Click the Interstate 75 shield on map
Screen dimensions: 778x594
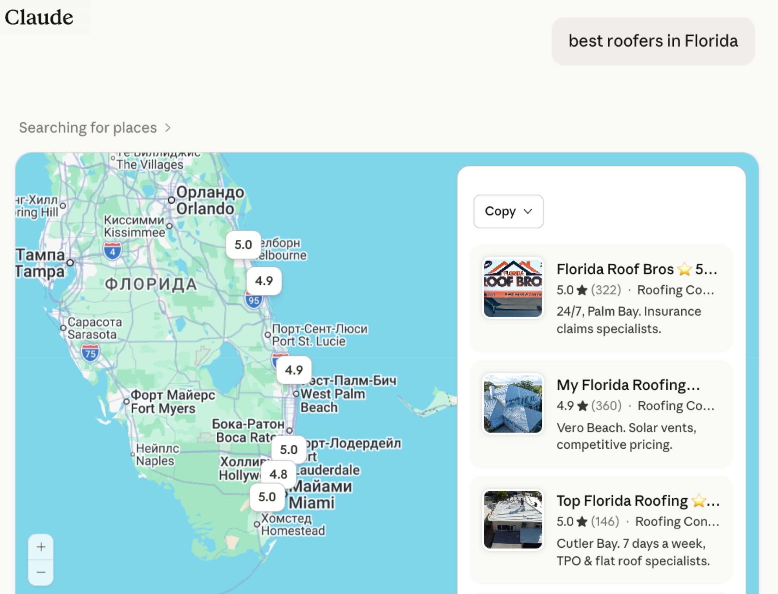(x=90, y=353)
